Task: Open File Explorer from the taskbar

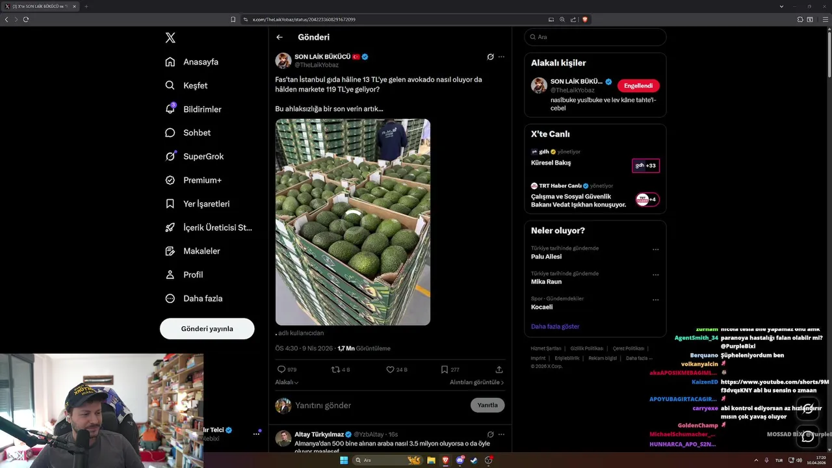Action: click(x=430, y=460)
